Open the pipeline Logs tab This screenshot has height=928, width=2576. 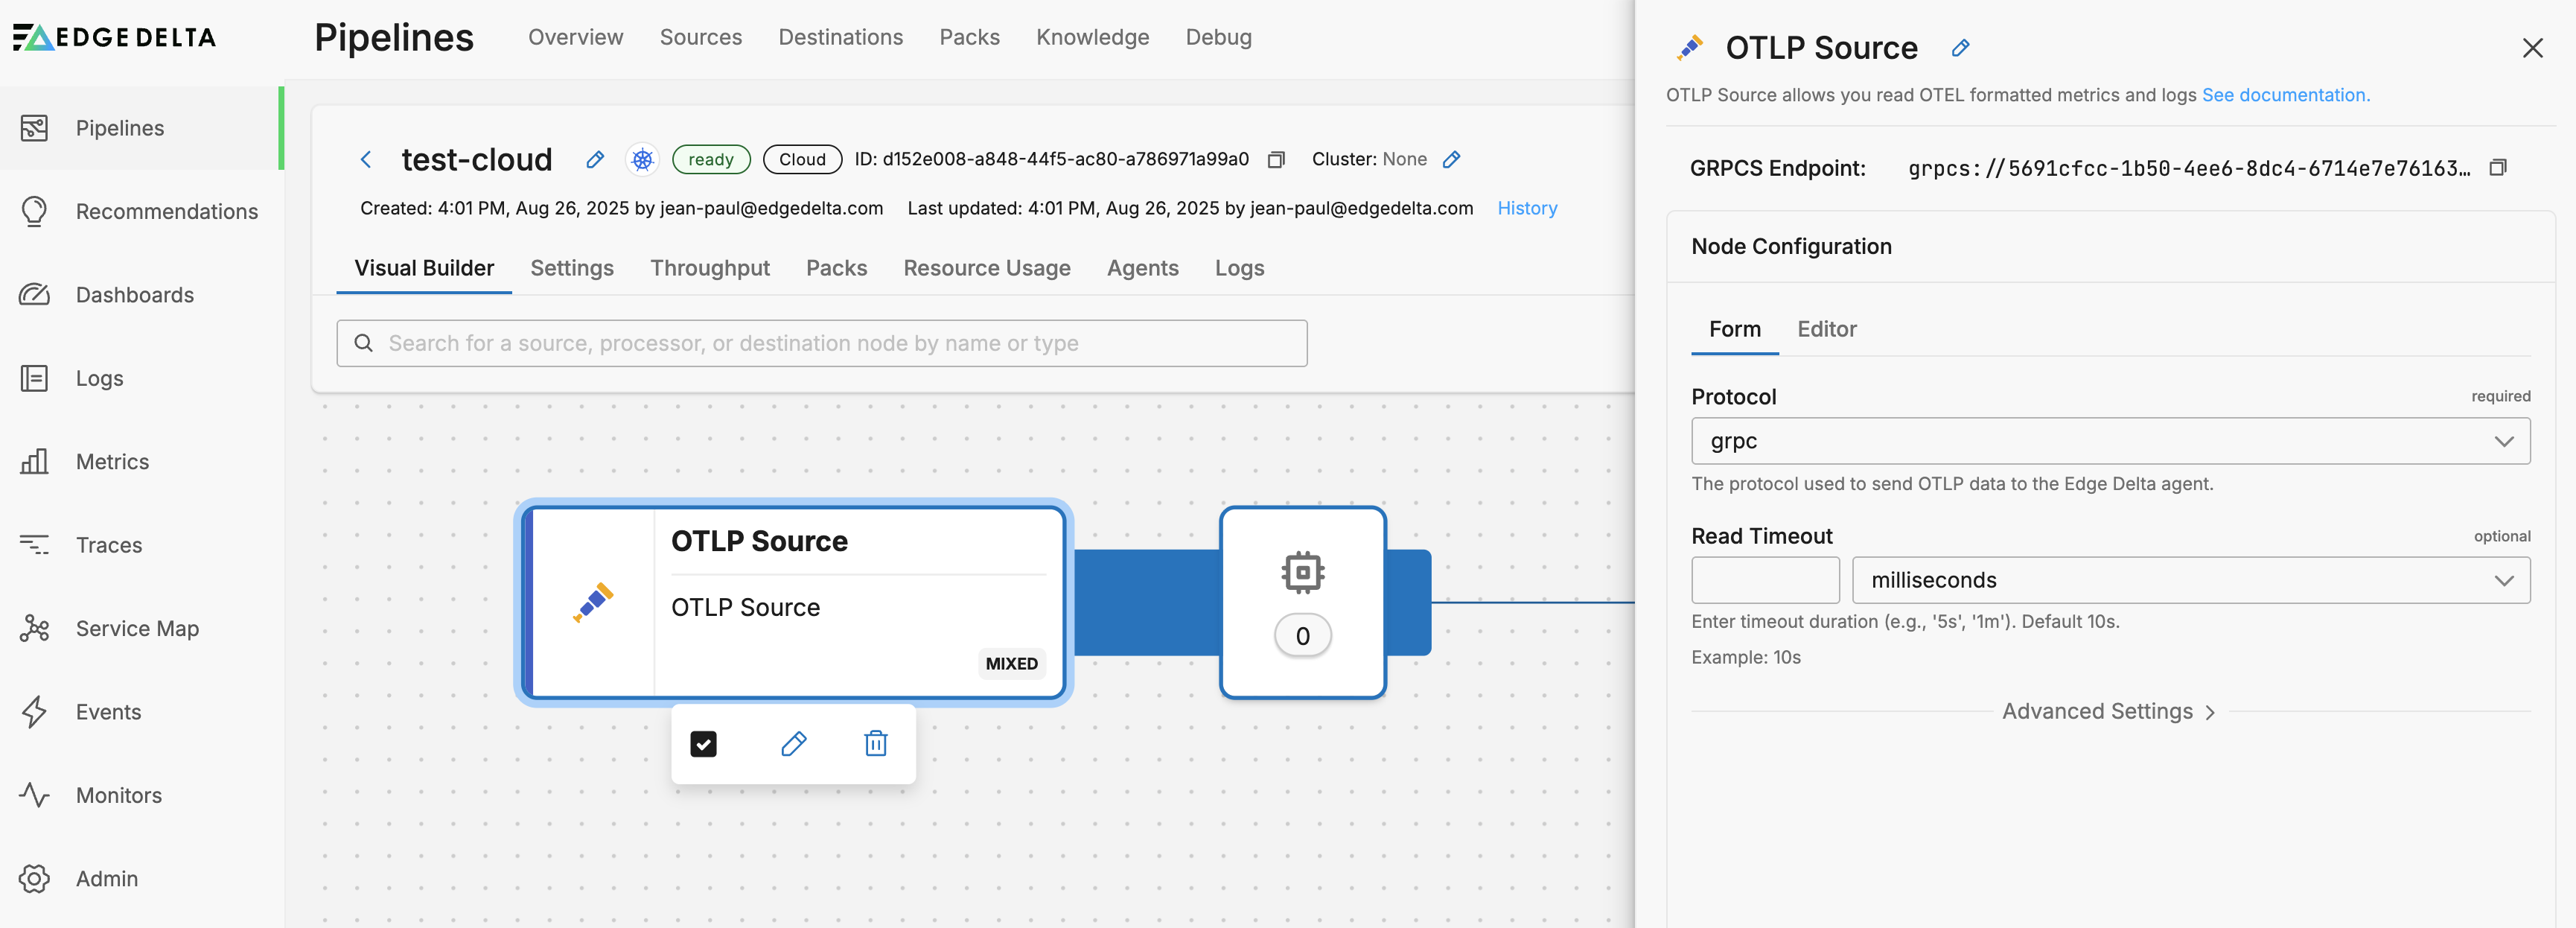coord(1240,268)
